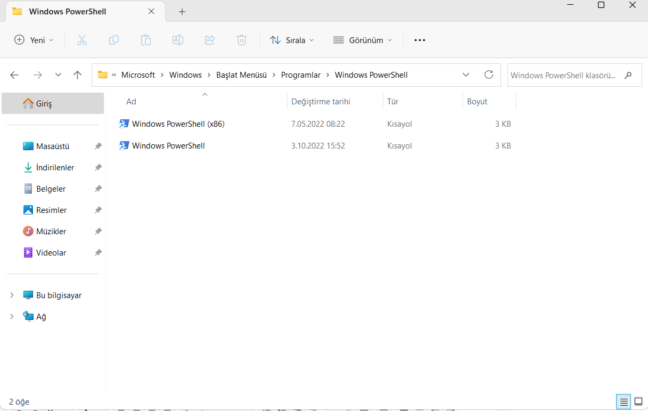Viewport: 648px width, 411px height.
Task: Open the Görünüm view dropdown
Action: click(x=363, y=40)
